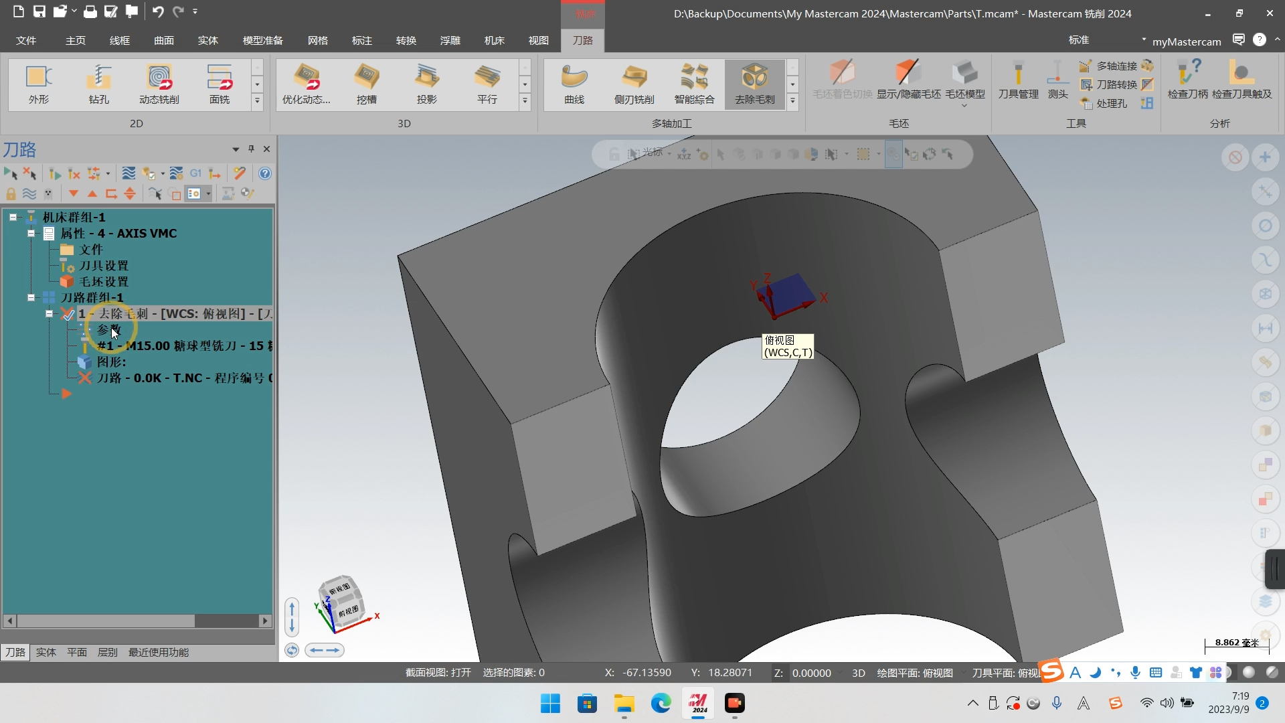The width and height of the screenshot is (1285, 723).
Task: Open the toolpath manager help icon
Action: [x=265, y=173]
